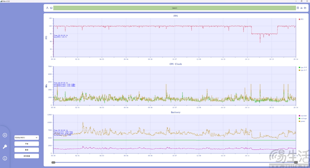
Task: Click the user profile icon in top bar
Action: (47, 8)
